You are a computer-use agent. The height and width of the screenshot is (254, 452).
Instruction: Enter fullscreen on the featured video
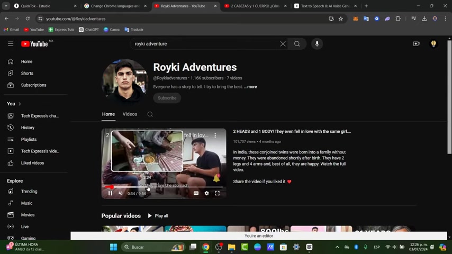(217, 193)
